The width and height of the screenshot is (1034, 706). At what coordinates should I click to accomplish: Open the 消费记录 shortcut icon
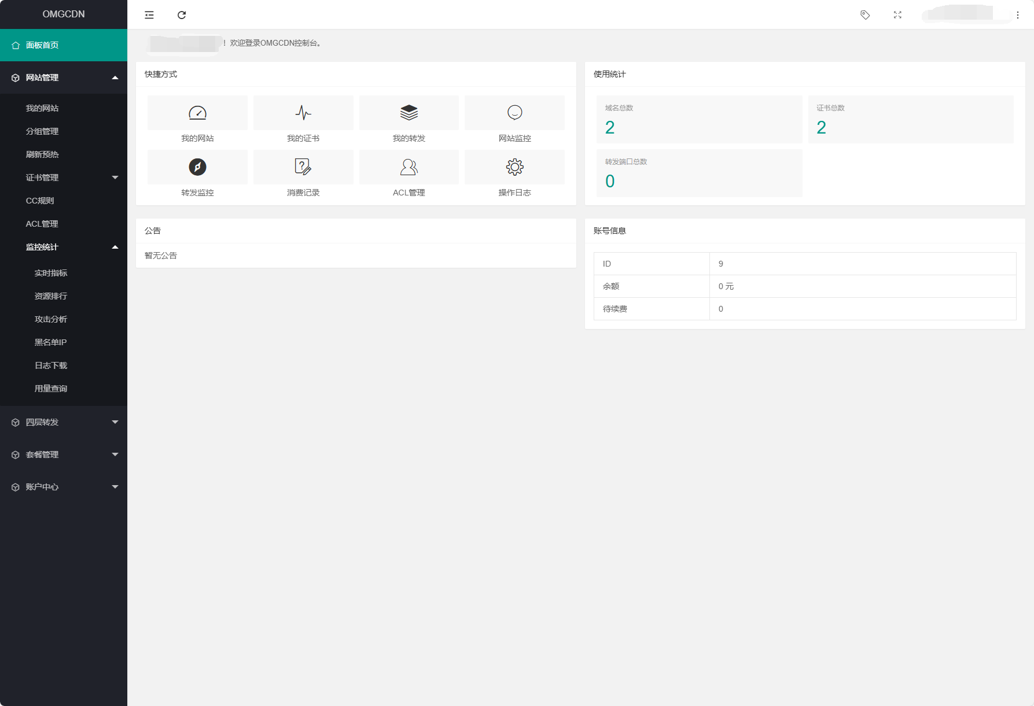coord(303,167)
